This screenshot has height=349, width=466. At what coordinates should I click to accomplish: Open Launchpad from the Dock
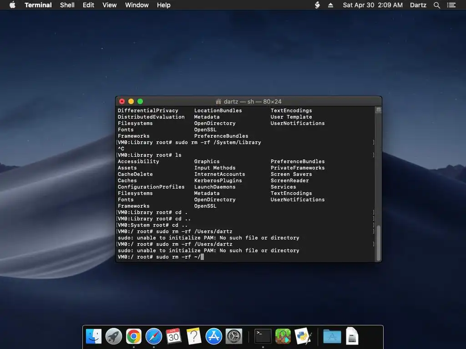tap(113, 336)
